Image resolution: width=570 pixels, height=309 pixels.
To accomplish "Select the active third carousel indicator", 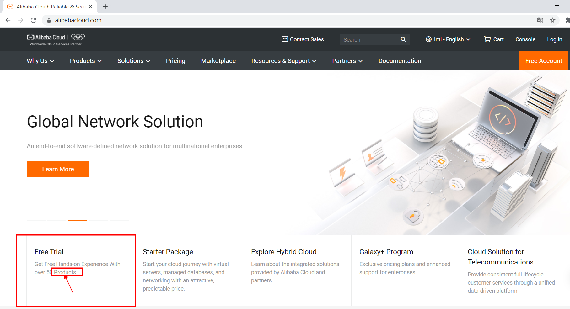I will pyautogui.click(x=78, y=221).
